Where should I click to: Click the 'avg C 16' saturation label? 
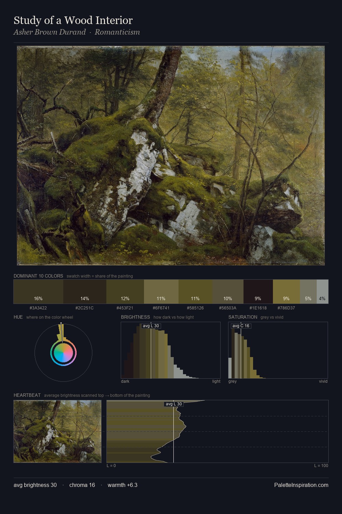(x=241, y=326)
